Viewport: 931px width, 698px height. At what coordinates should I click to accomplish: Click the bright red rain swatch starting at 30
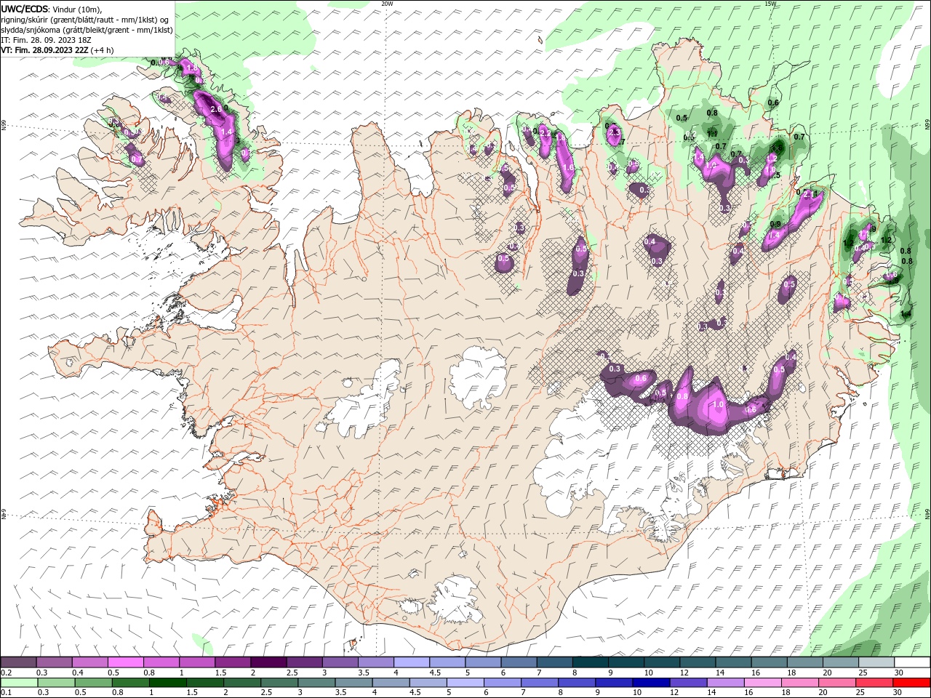[x=911, y=683]
